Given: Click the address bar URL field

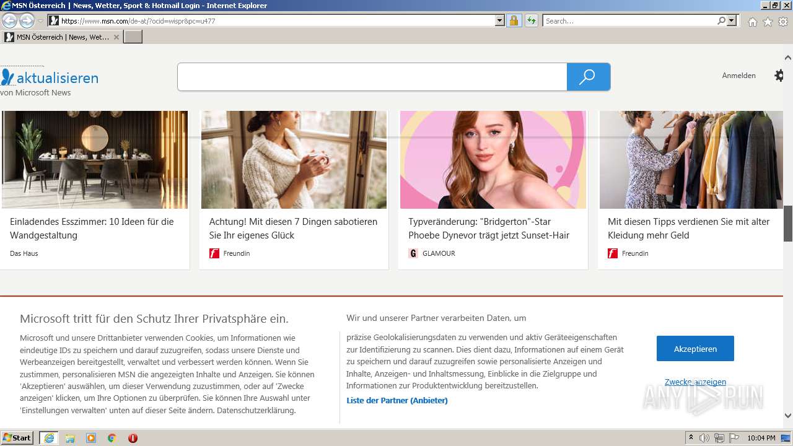Looking at the screenshot, I should 277,20.
